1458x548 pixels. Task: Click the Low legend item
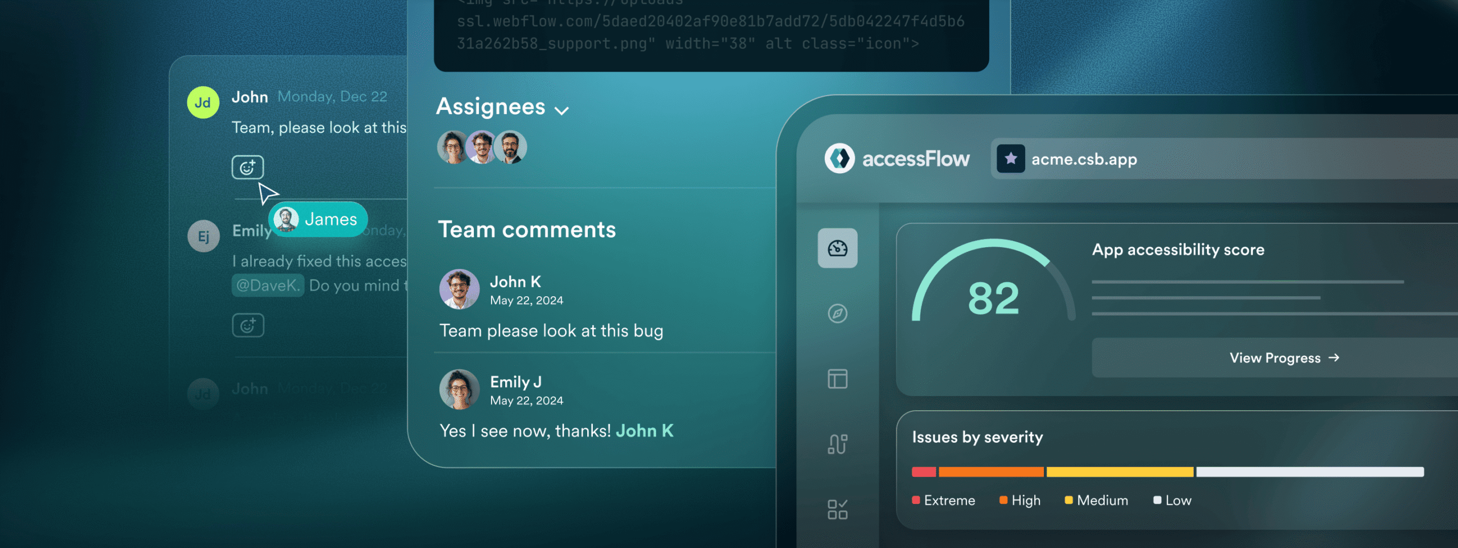coord(1173,500)
